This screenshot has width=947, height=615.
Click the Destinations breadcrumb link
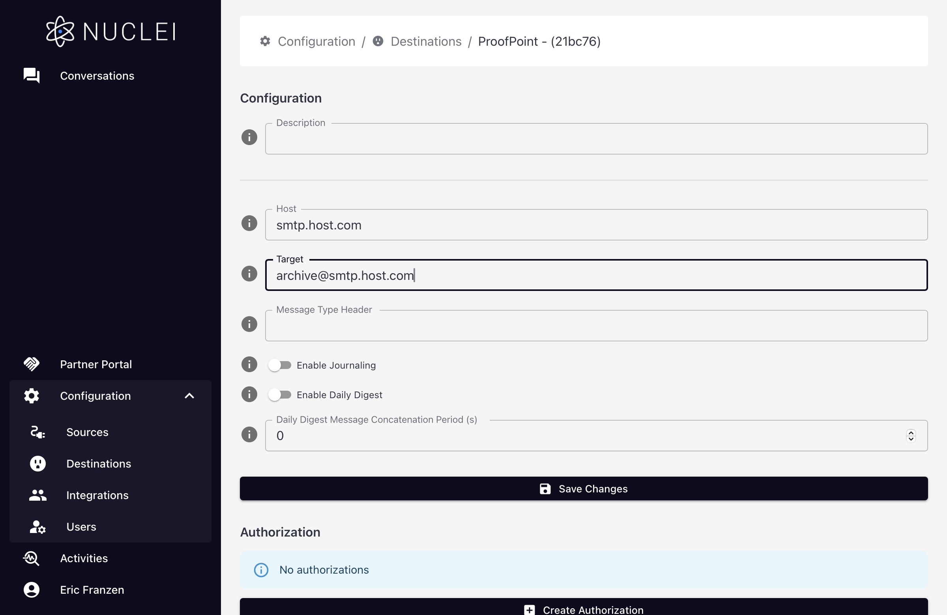(x=426, y=41)
